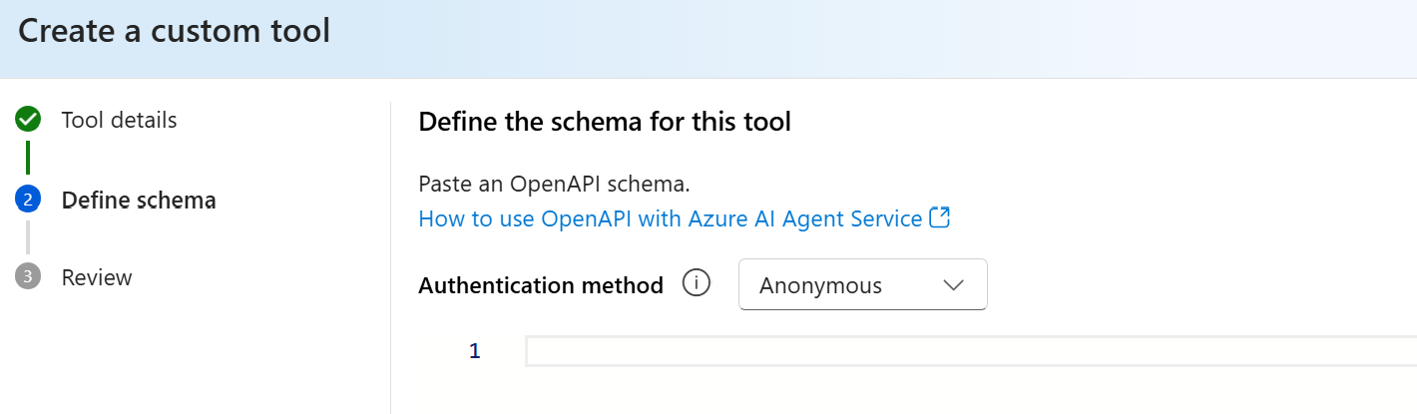Show the Authentication method info tooltip icon

pyautogui.click(x=696, y=284)
